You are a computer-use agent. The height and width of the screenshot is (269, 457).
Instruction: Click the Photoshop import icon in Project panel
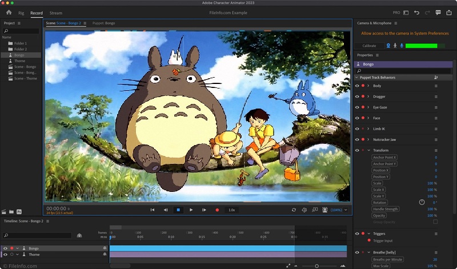19,212
